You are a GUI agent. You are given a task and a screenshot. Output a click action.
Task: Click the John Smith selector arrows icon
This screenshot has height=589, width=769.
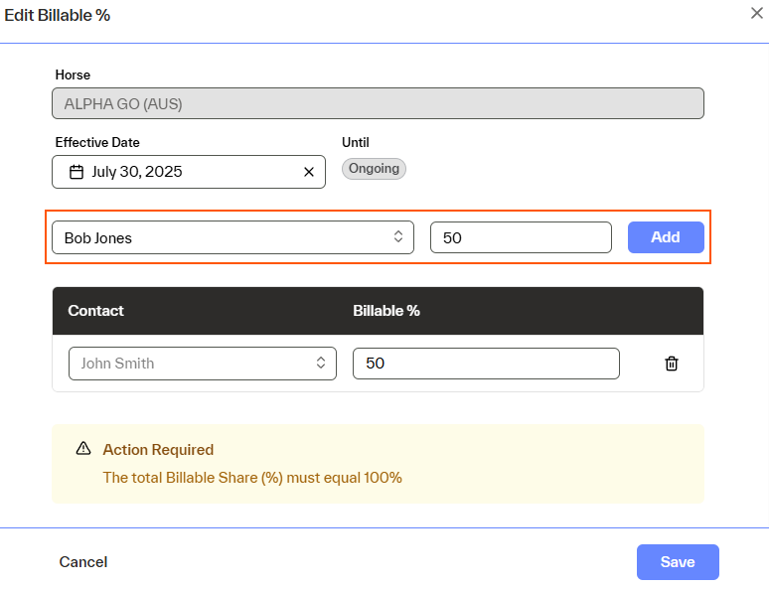click(x=321, y=364)
